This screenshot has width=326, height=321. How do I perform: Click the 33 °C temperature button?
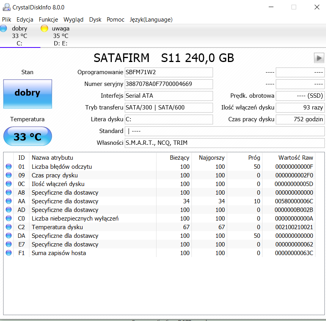point(27,136)
